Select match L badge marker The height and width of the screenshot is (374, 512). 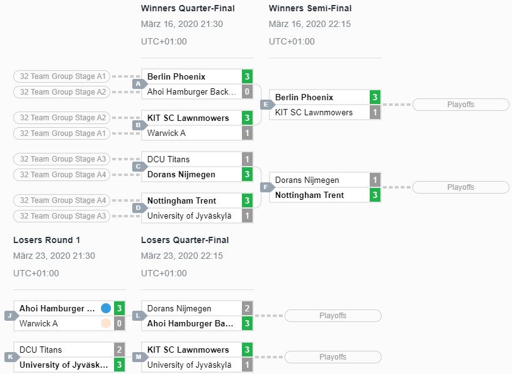pos(139,316)
